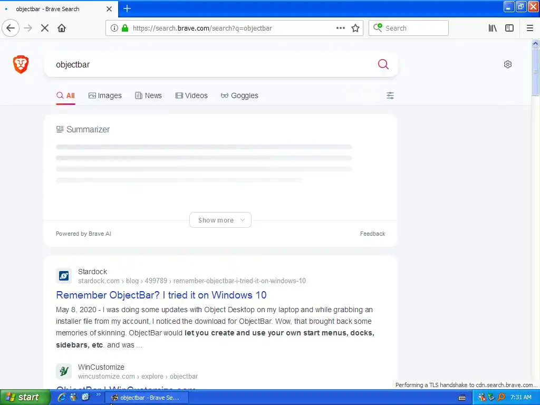Click the WinCustomize site name
Image resolution: width=540 pixels, height=405 pixels.
[101, 367]
